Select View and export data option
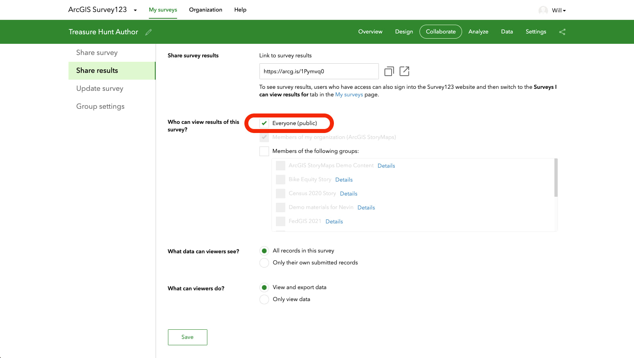Image resolution: width=634 pixels, height=358 pixels. pos(264,288)
